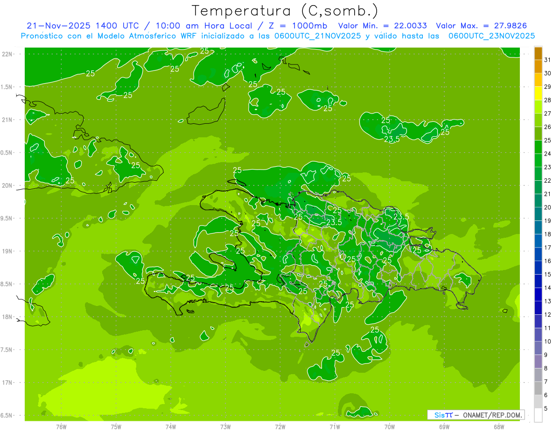This screenshot has width=560, height=433.
Task: Click the legend value '5'
Action: tap(546, 408)
